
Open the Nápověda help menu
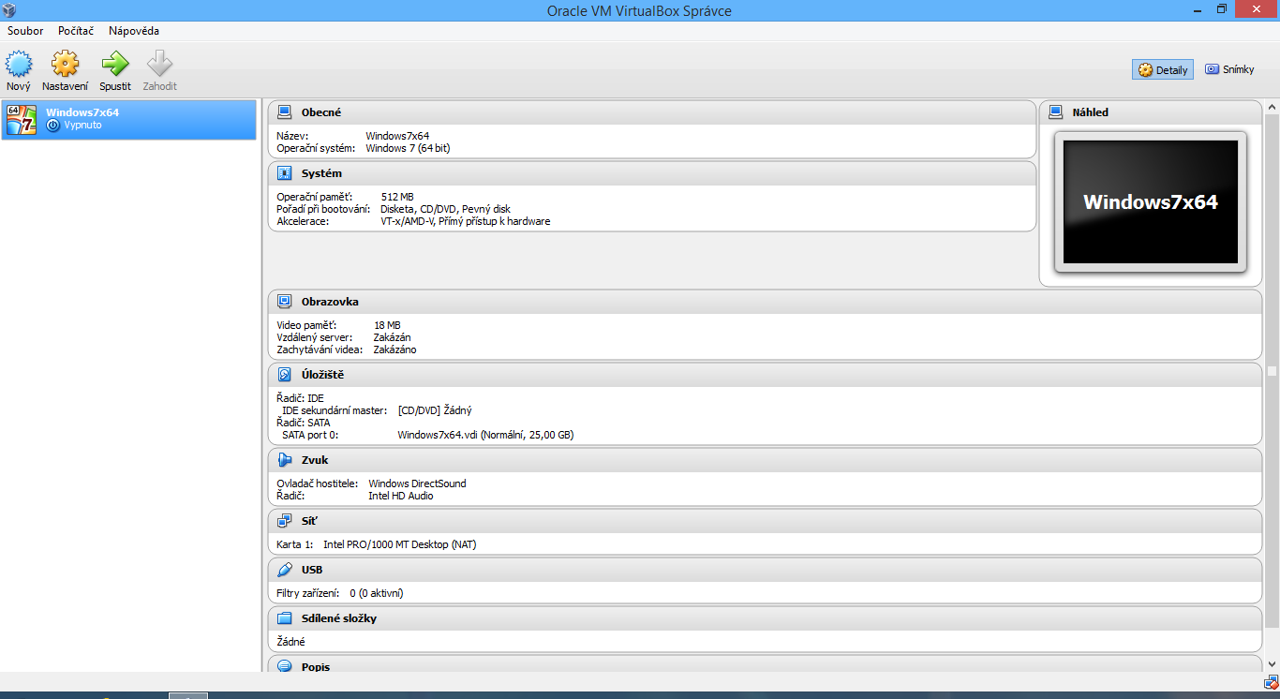(x=134, y=31)
